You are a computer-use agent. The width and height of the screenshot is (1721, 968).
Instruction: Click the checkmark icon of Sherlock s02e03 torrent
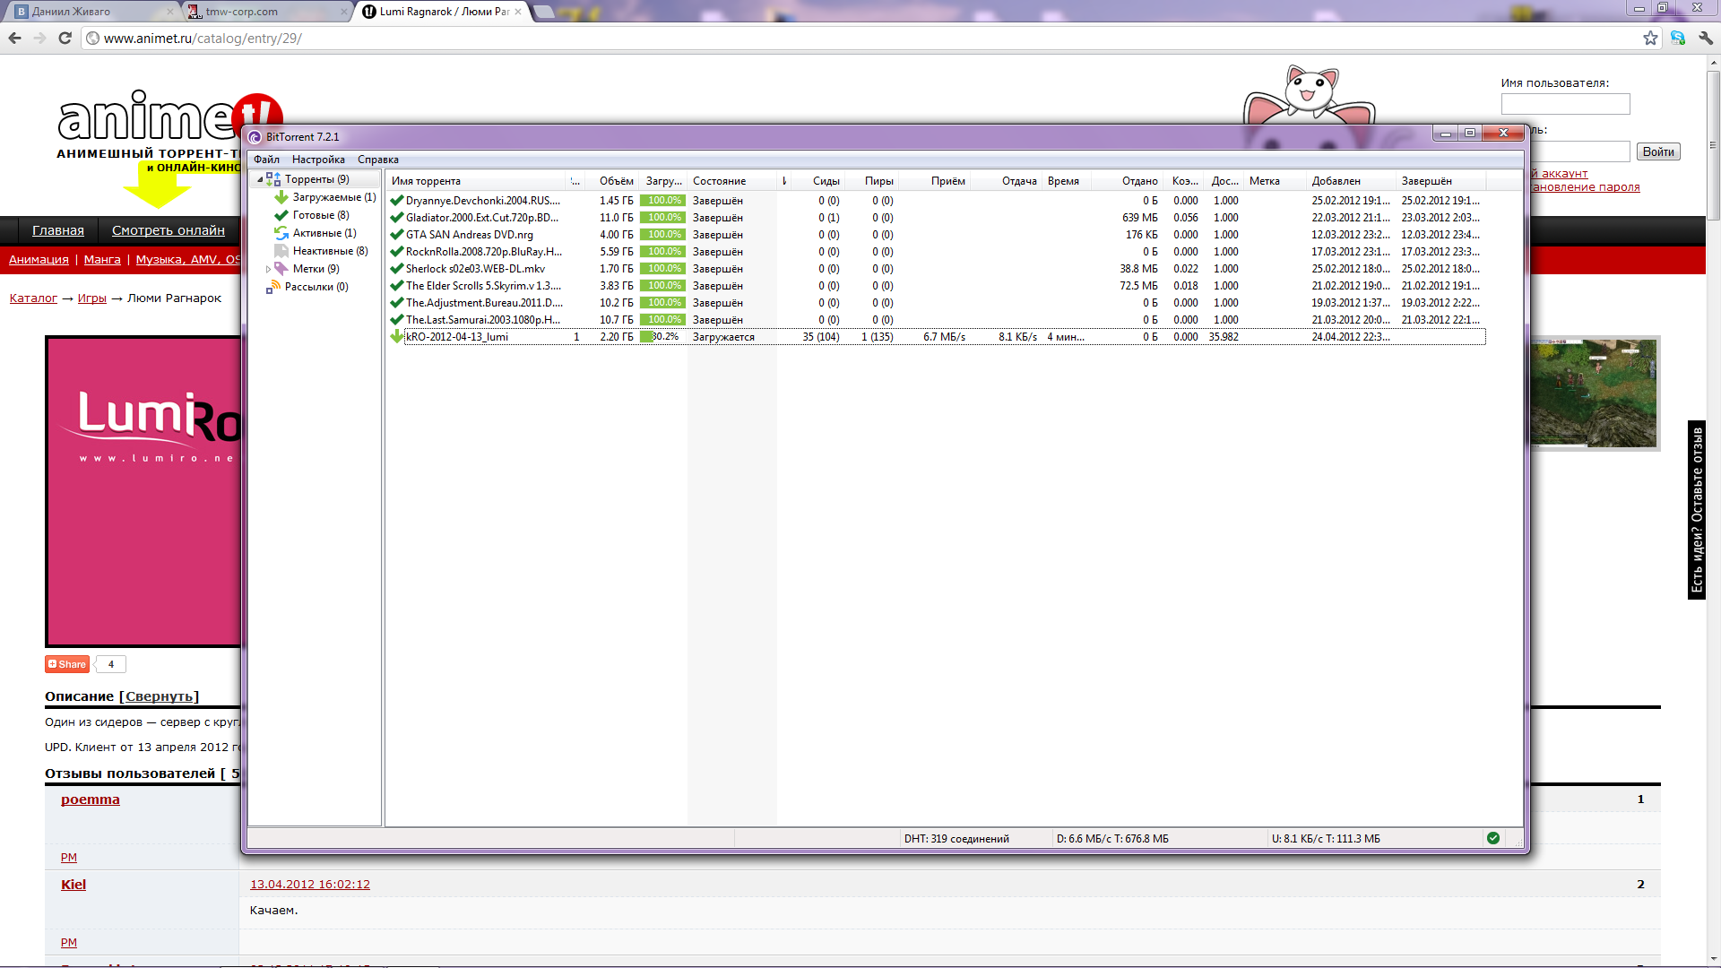(x=396, y=269)
